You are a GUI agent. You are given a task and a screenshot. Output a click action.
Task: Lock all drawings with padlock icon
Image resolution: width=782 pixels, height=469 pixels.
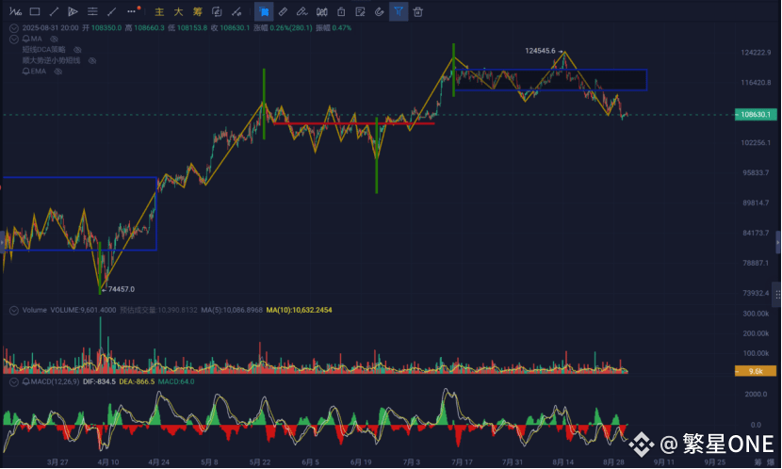[x=341, y=11]
